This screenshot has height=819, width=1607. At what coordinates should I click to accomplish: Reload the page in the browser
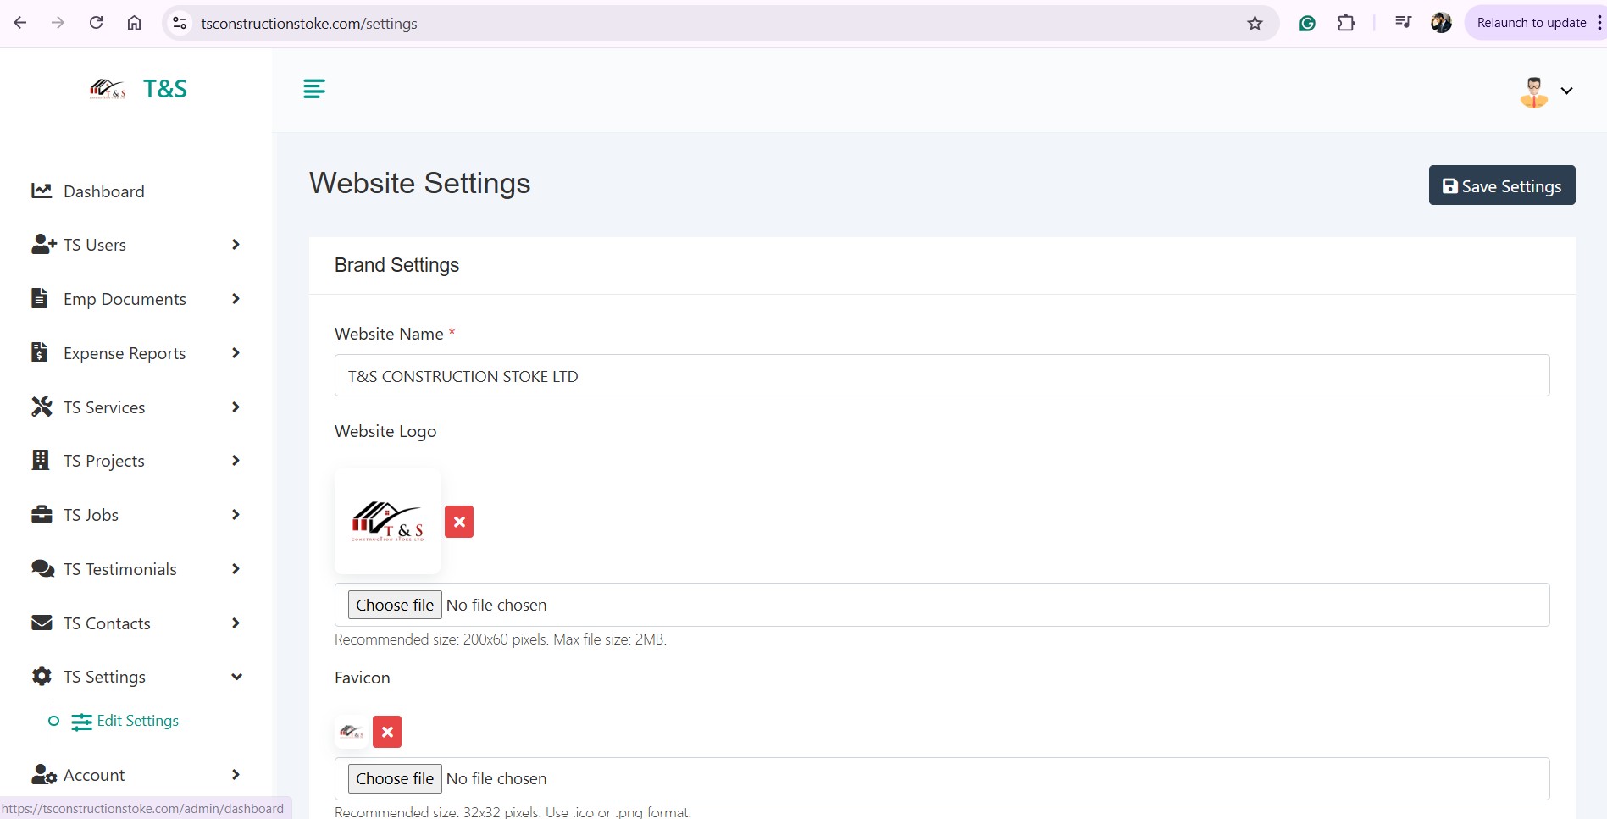(96, 23)
